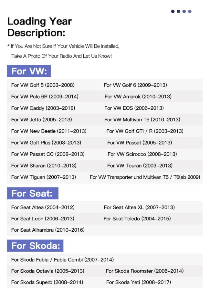The width and height of the screenshot is (210, 291).
Task: Click the Skoda Yeti (2008–2017) entry
Action: pyautogui.click(x=139, y=282)
